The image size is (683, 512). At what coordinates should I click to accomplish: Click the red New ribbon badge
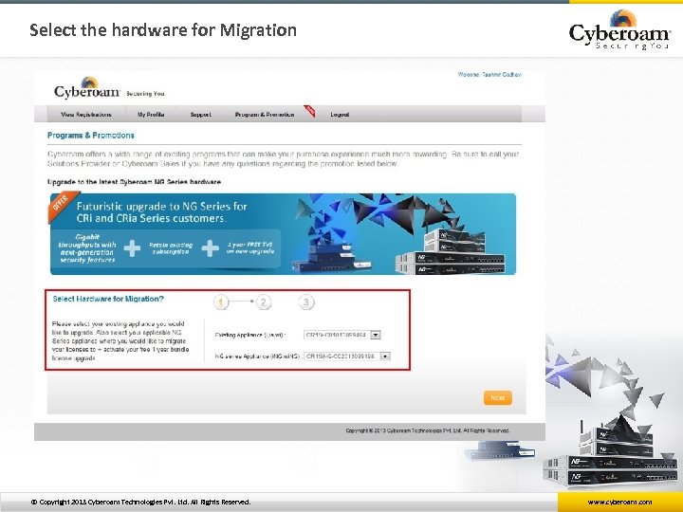tap(309, 111)
